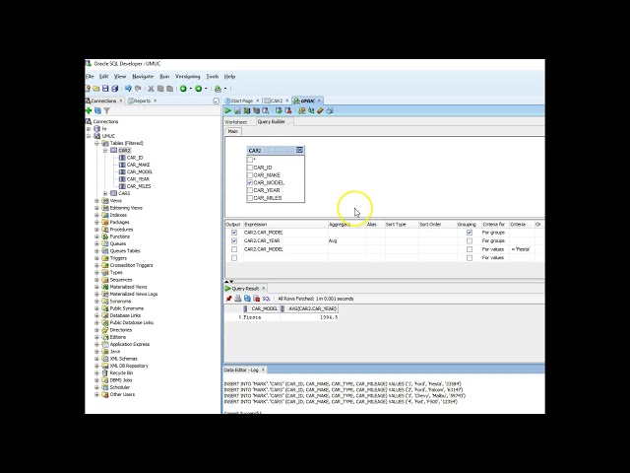Click the Cut scissors icon

pyautogui.click(x=151, y=89)
